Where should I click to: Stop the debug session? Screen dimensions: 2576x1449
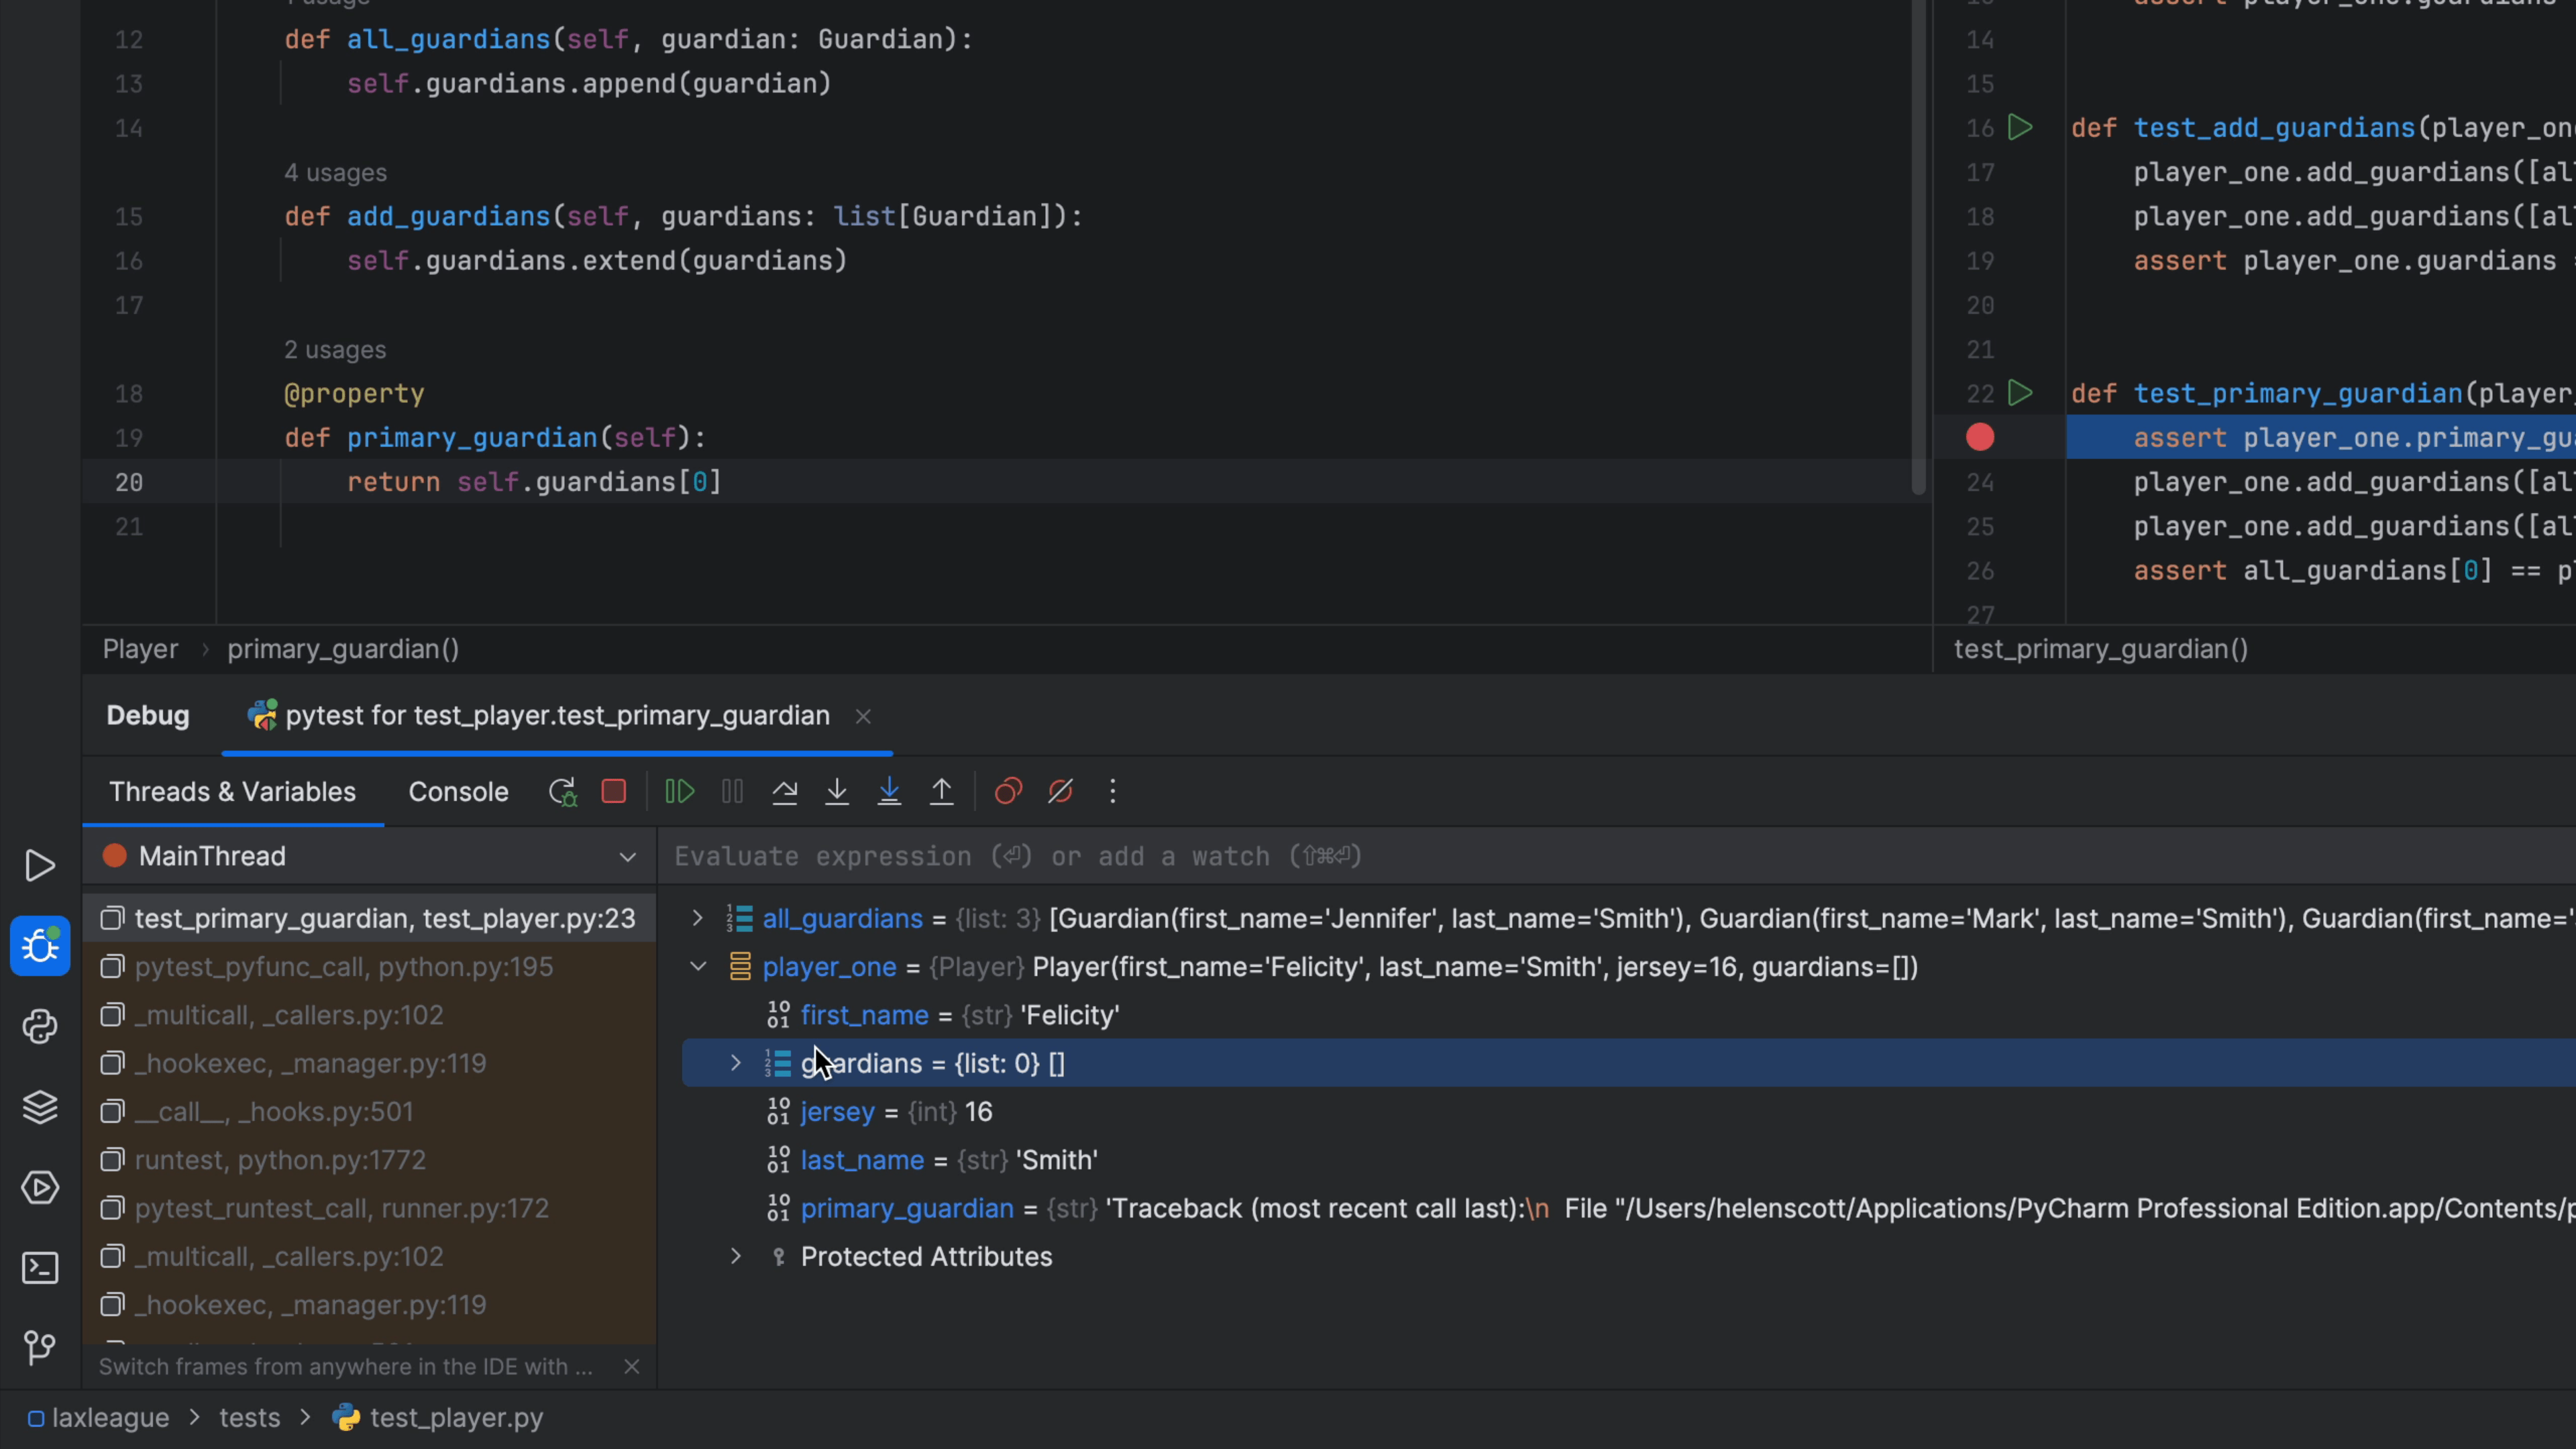[x=614, y=792]
